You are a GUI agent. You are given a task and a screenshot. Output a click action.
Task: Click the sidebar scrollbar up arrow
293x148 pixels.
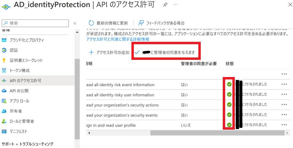coord(77,32)
